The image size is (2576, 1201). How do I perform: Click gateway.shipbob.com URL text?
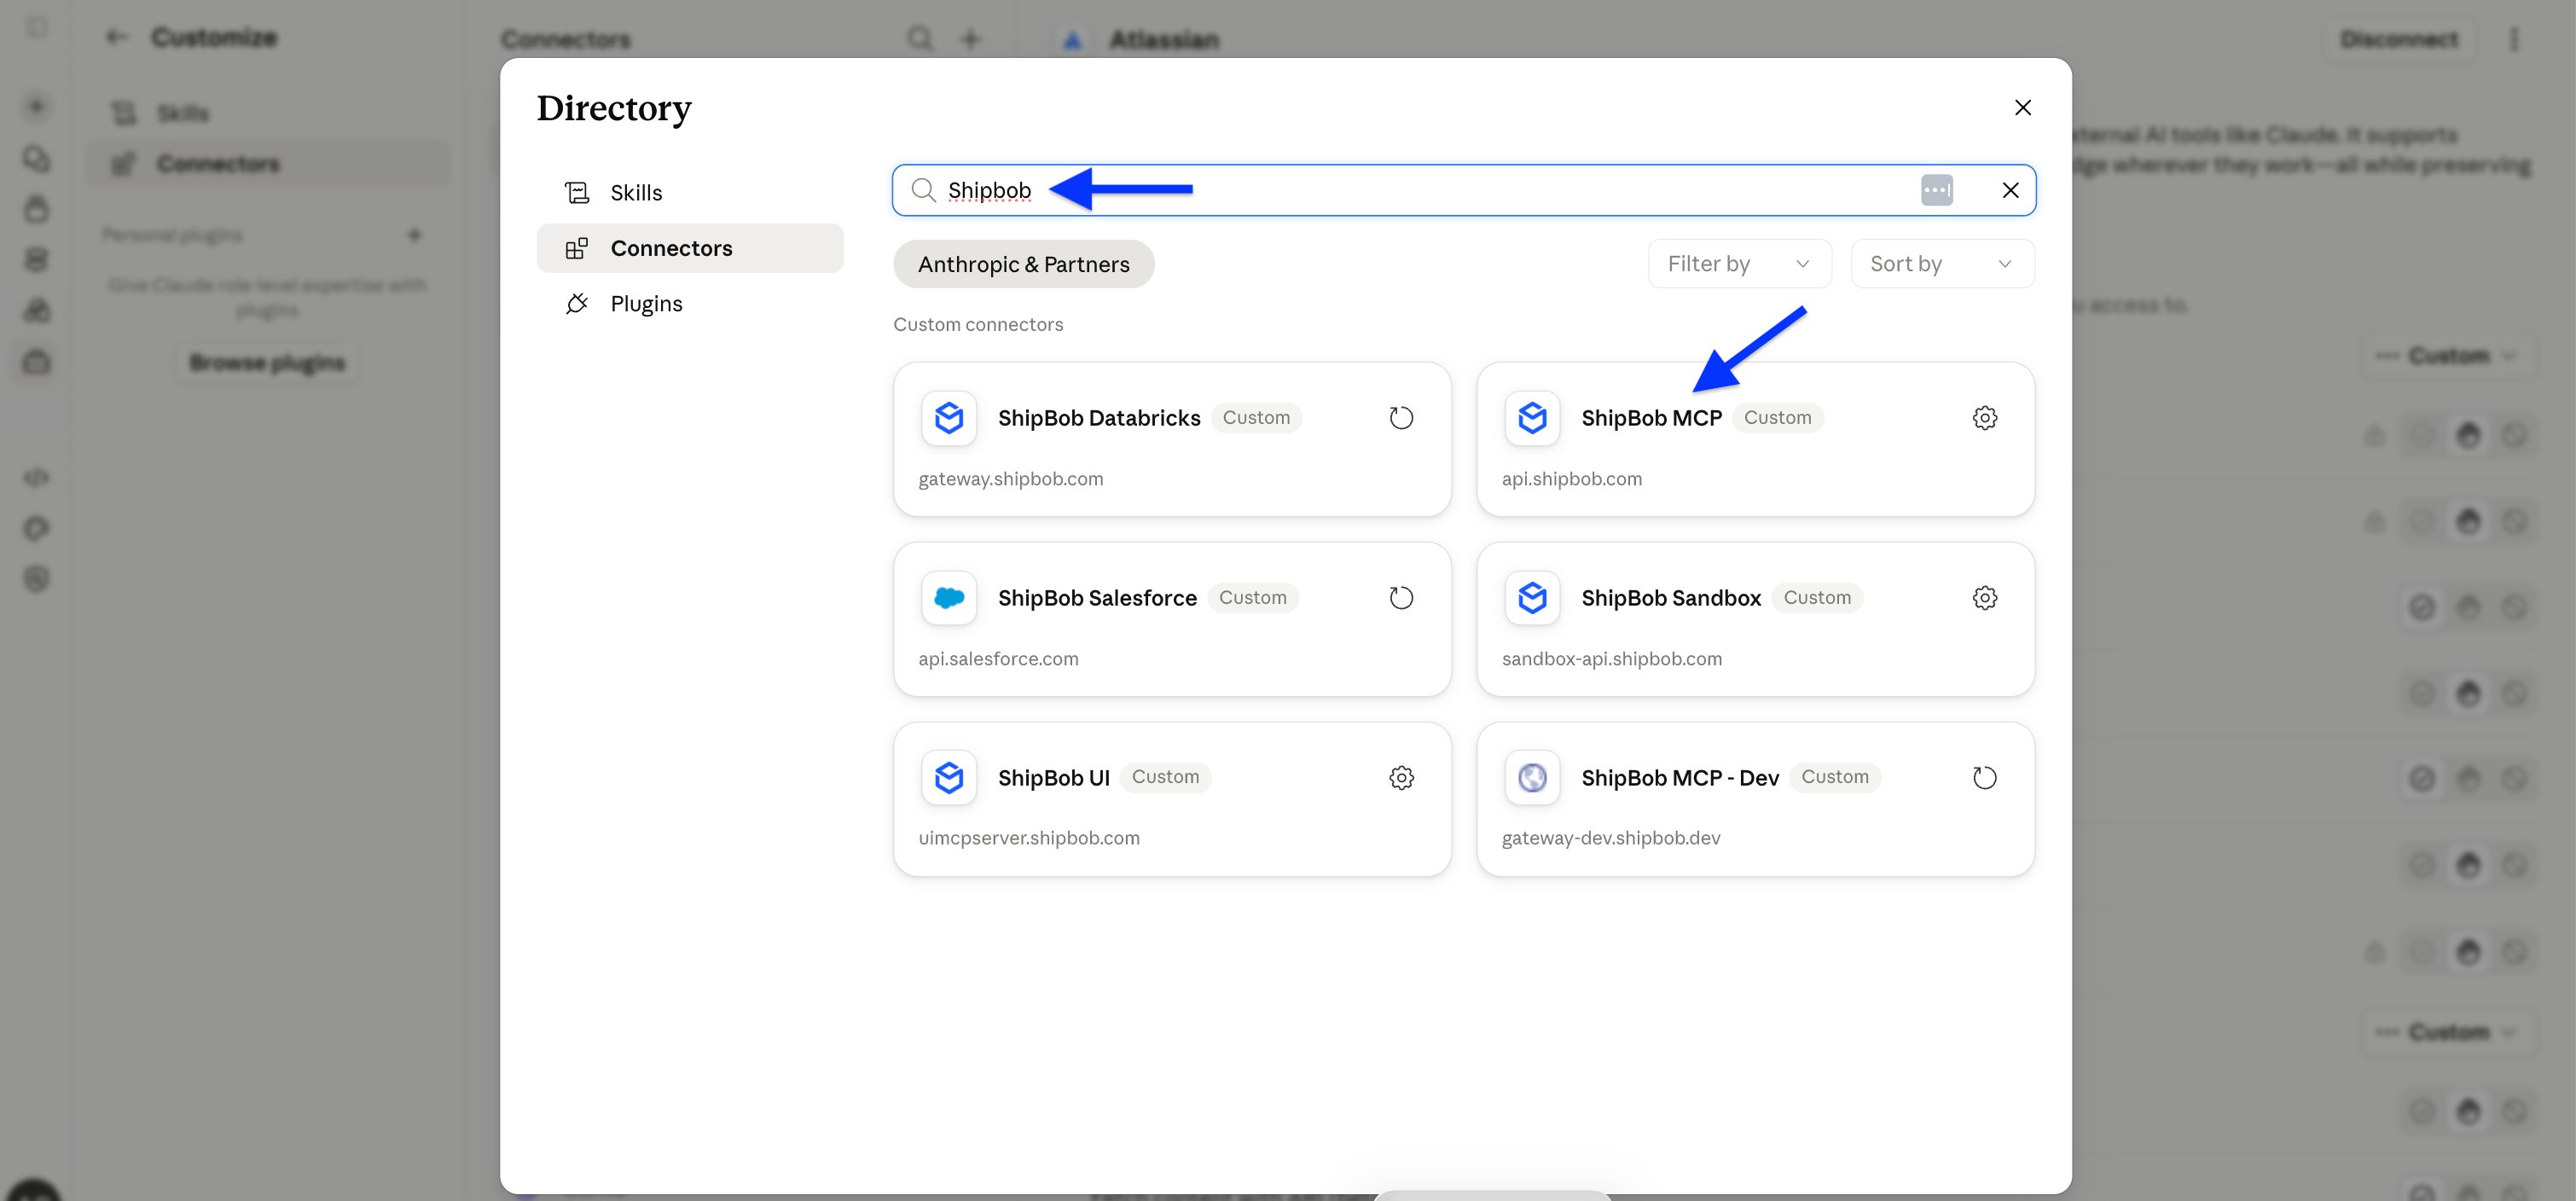[1011, 479]
